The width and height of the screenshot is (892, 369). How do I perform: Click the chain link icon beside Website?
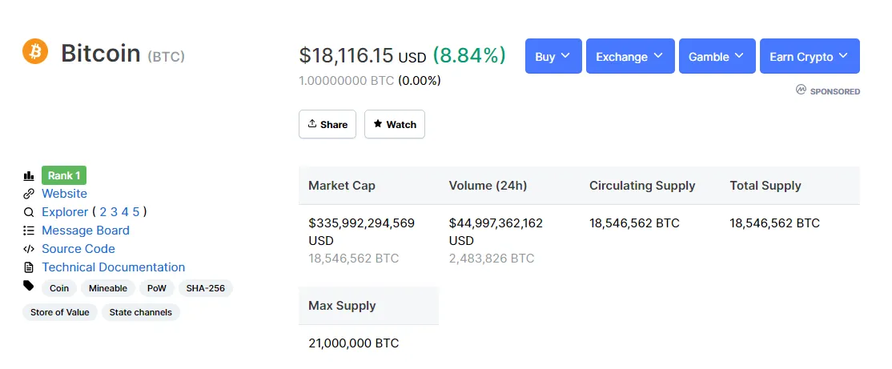[29, 194]
